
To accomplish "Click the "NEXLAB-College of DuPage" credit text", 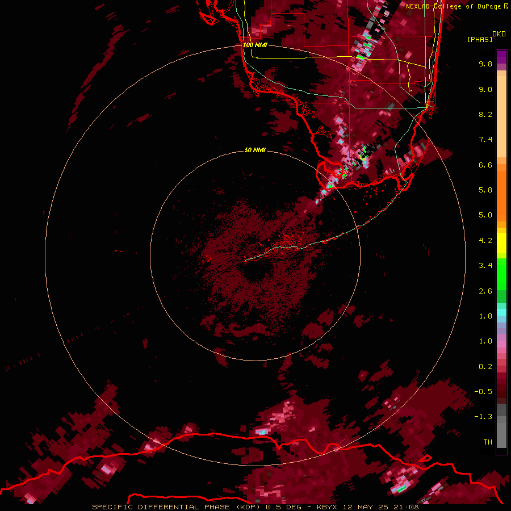I will 453,6.
